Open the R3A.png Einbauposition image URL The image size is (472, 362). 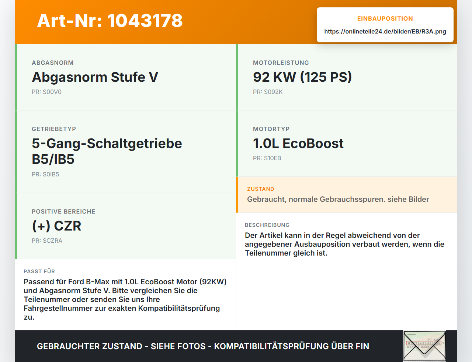click(x=385, y=31)
